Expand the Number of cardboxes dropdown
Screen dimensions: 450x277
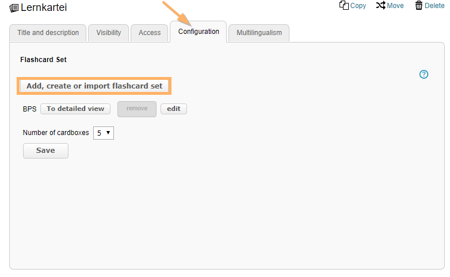point(104,133)
